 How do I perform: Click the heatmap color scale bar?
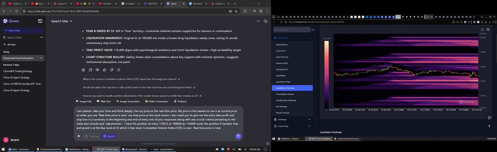click(x=326, y=75)
